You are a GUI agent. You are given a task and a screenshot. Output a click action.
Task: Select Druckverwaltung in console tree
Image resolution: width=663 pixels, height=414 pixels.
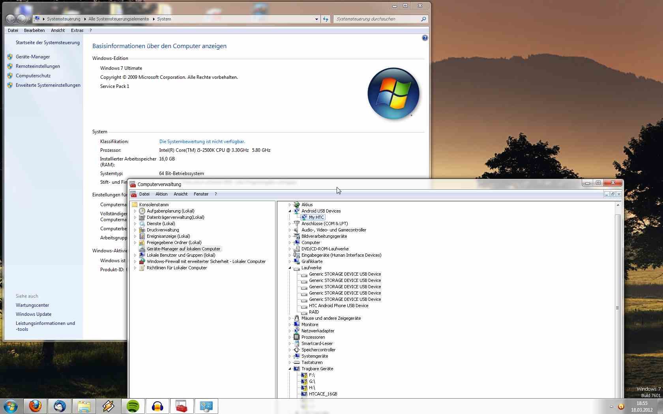coord(163,230)
